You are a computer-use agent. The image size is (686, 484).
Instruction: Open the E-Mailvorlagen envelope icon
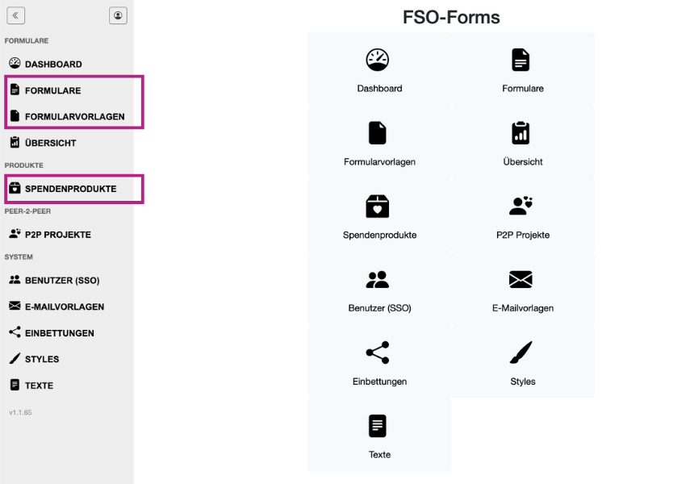click(x=522, y=277)
